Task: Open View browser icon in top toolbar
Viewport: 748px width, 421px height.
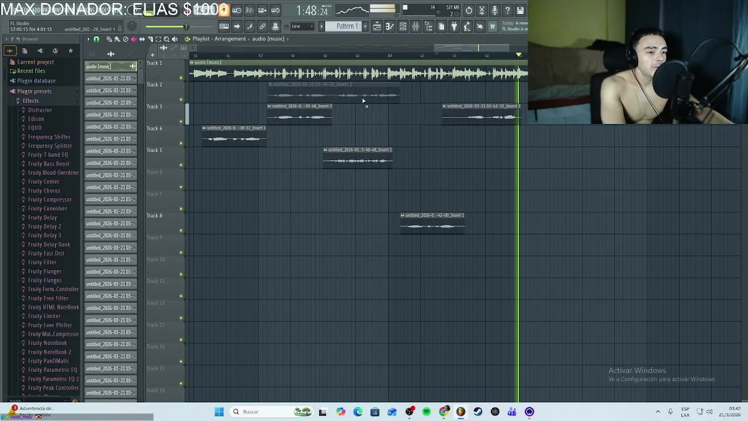Action: click(428, 26)
